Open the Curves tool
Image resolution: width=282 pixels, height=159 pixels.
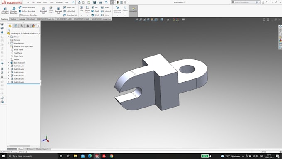(125, 9)
